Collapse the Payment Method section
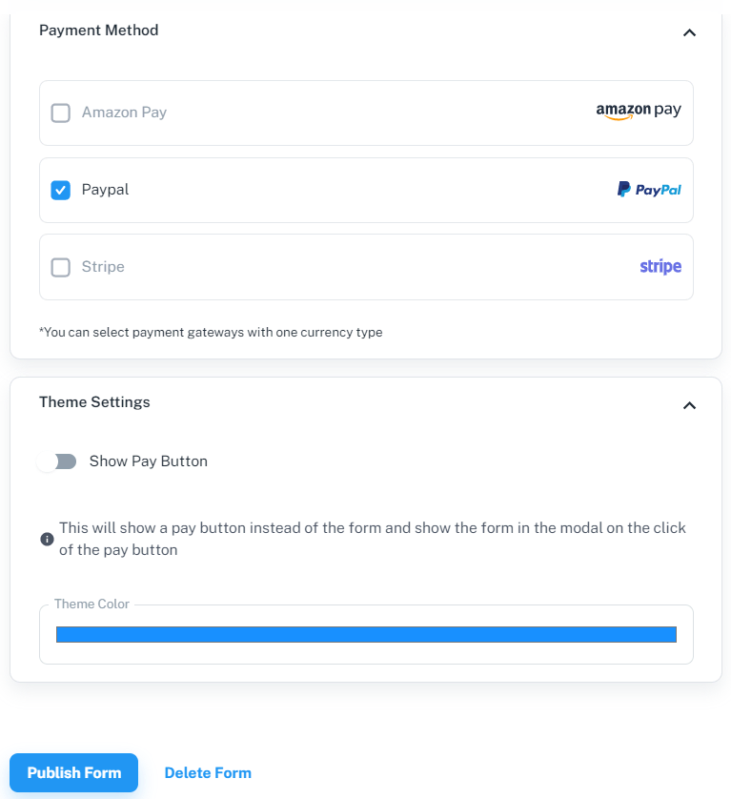 (688, 32)
